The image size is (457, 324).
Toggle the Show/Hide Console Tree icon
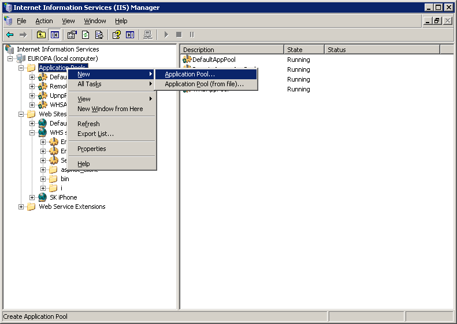(x=54, y=35)
